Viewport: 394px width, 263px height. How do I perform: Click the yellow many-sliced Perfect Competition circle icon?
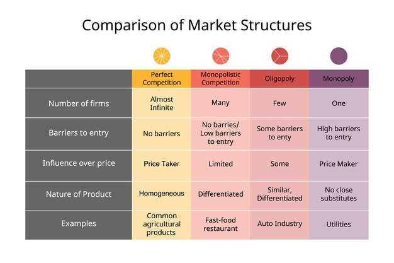coord(162,56)
